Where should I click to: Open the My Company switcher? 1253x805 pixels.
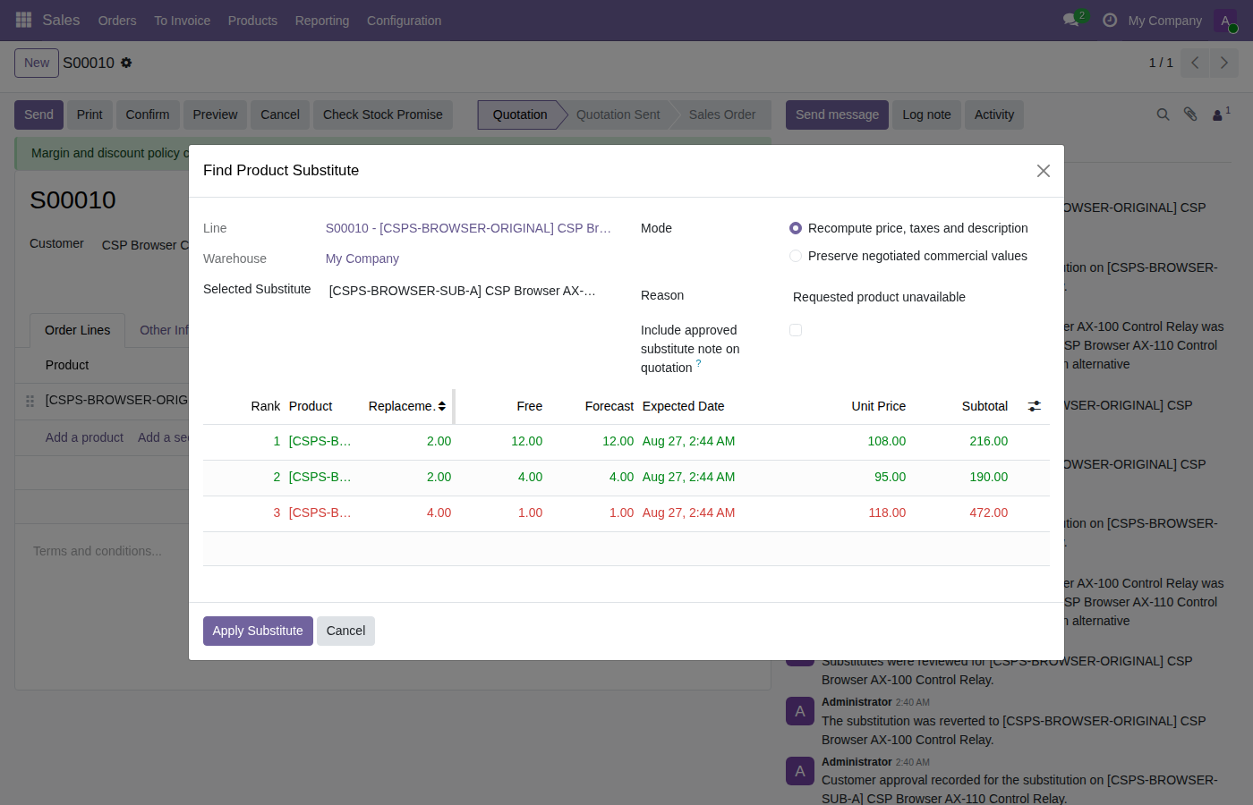click(x=1164, y=21)
